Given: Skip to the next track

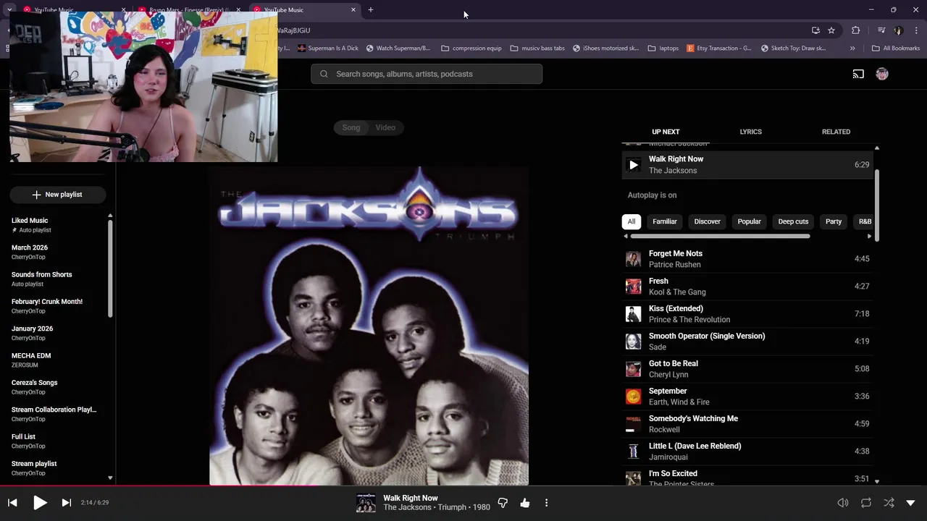Looking at the screenshot, I should click(66, 503).
